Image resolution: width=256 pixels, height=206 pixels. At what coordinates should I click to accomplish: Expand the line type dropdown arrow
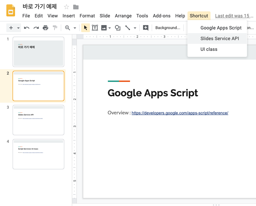(135, 28)
